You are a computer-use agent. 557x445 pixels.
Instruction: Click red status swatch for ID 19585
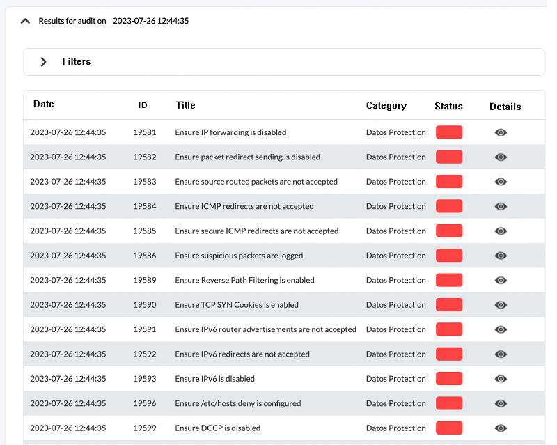point(449,231)
